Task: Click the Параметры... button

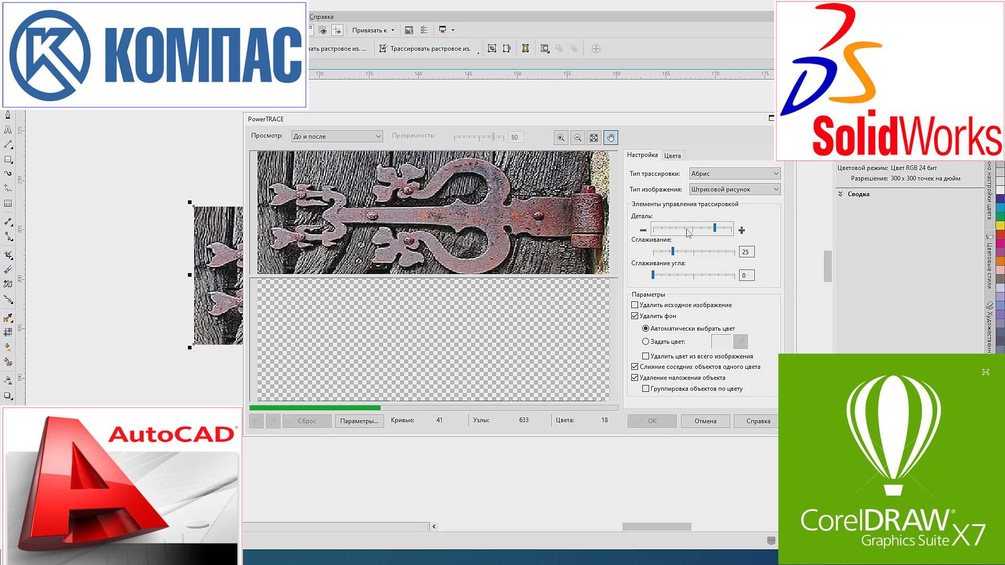Action: [x=359, y=421]
